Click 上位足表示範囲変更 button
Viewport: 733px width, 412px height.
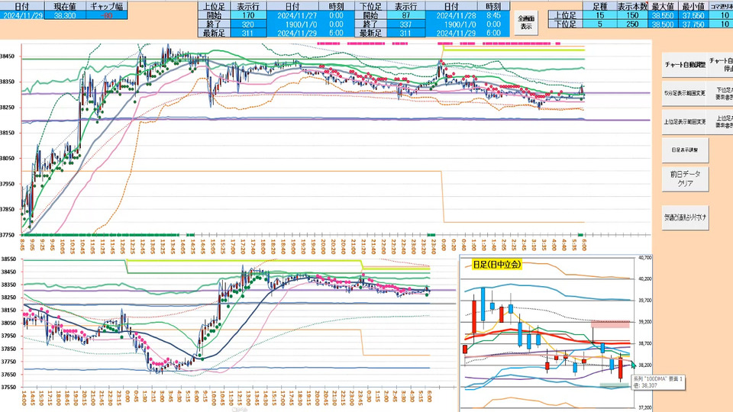coord(686,121)
